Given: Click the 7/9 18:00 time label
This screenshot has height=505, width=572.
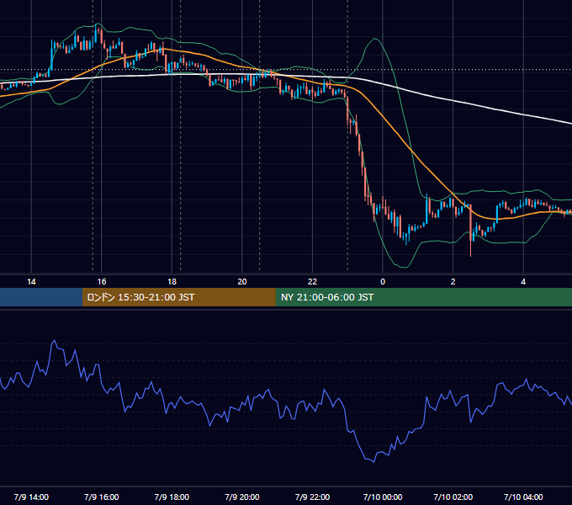Looking at the screenshot, I should pyautogui.click(x=172, y=497).
